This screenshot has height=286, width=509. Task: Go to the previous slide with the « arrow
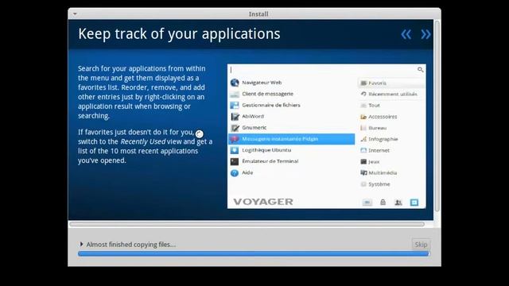(x=406, y=34)
